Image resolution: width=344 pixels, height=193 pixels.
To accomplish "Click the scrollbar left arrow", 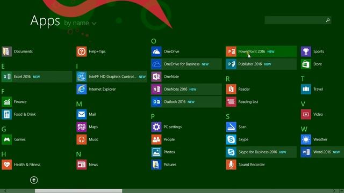I will point(5,191).
